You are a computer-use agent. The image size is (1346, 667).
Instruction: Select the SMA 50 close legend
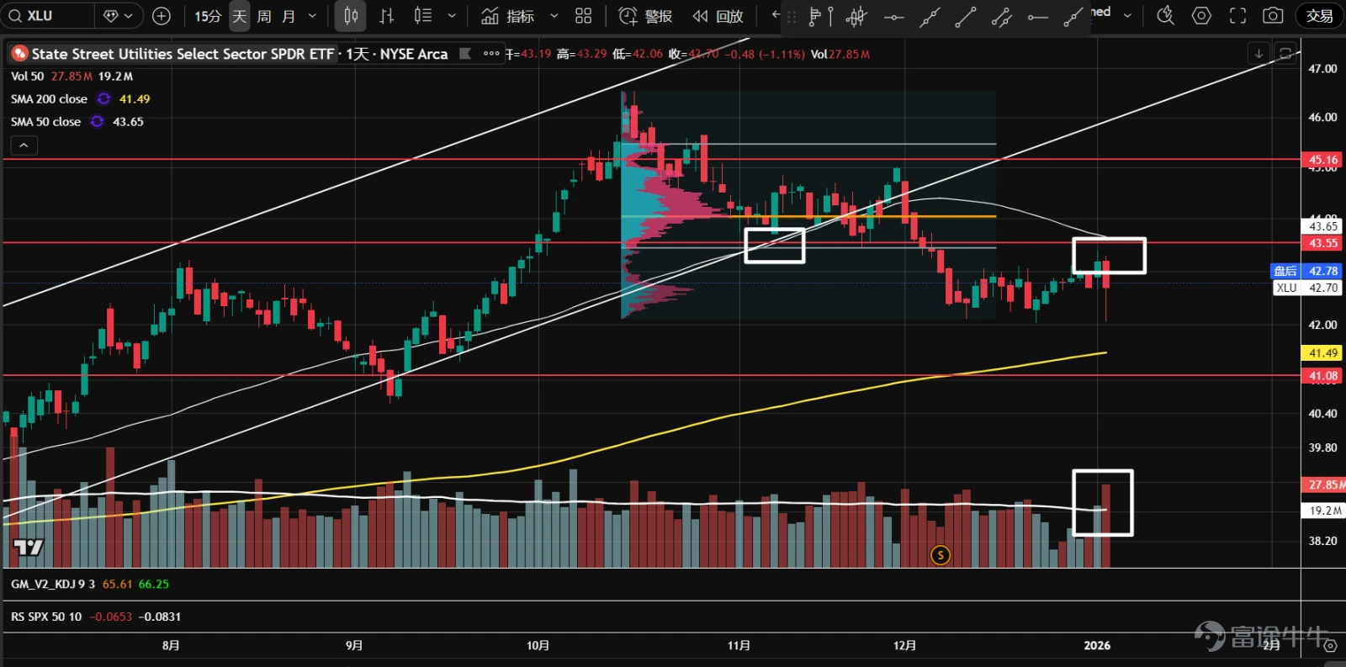(x=45, y=122)
